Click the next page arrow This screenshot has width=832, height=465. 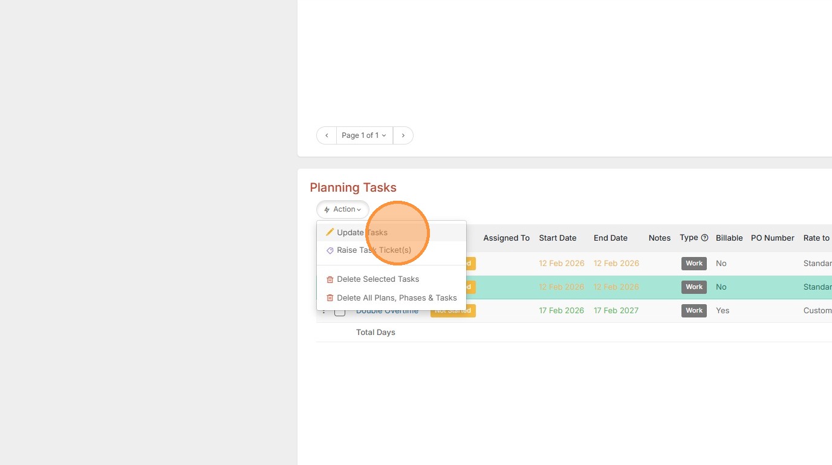[403, 135]
